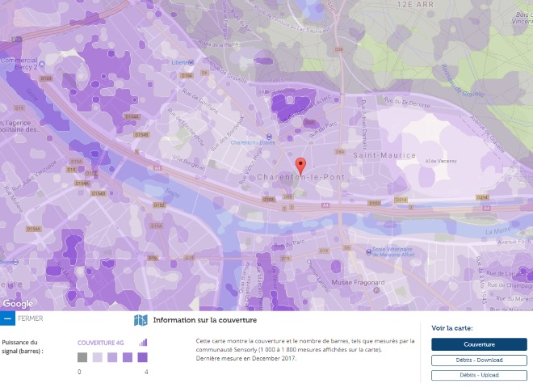Click the Charenton-le-Pont city label

point(301,177)
